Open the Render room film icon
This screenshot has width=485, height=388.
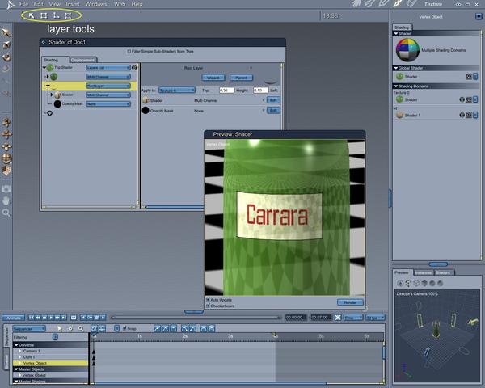pyautogui.click(x=411, y=4)
